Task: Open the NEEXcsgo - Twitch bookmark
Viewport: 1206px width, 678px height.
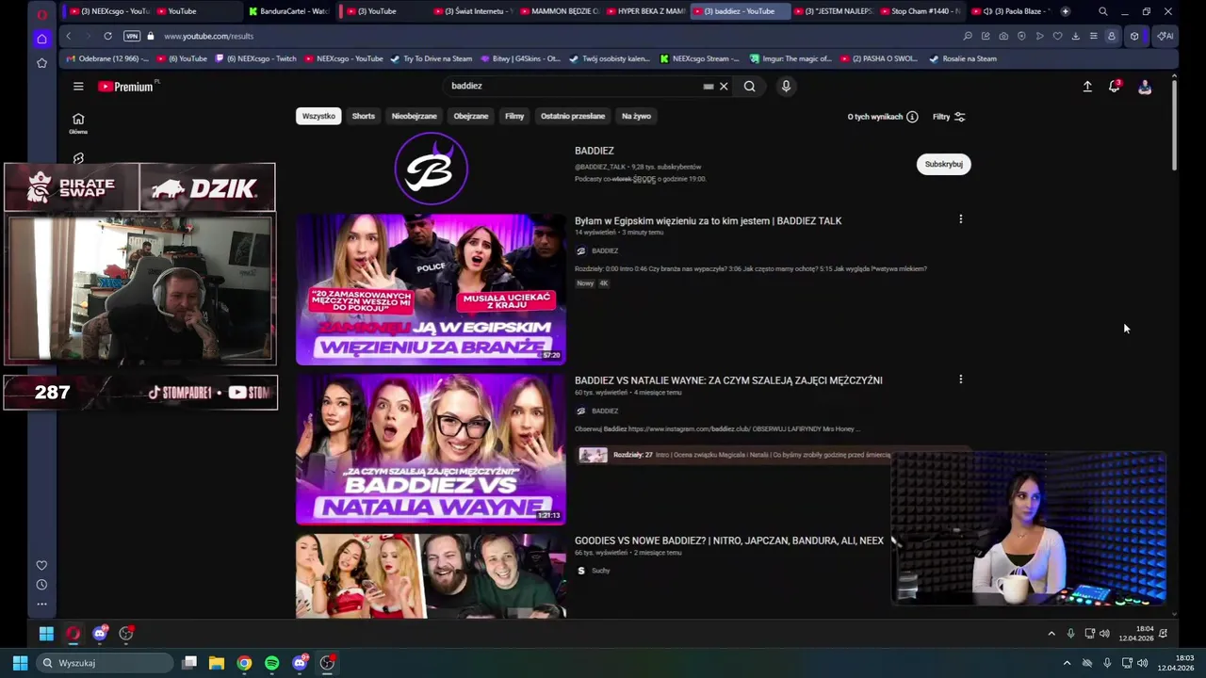Action: click(255, 58)
